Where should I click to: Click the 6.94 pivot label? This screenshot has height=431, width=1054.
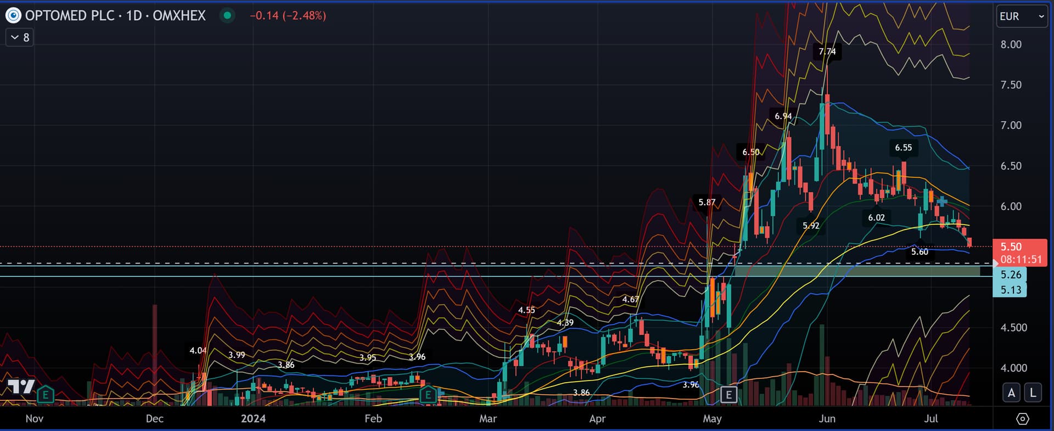(783, 116)
